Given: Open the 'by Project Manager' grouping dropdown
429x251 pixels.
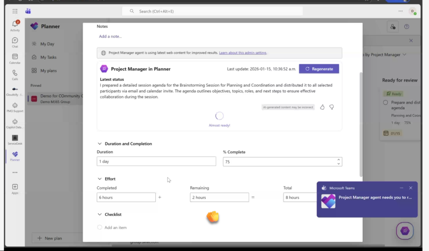Looking at the screenshot, I should tap(385, 55).
